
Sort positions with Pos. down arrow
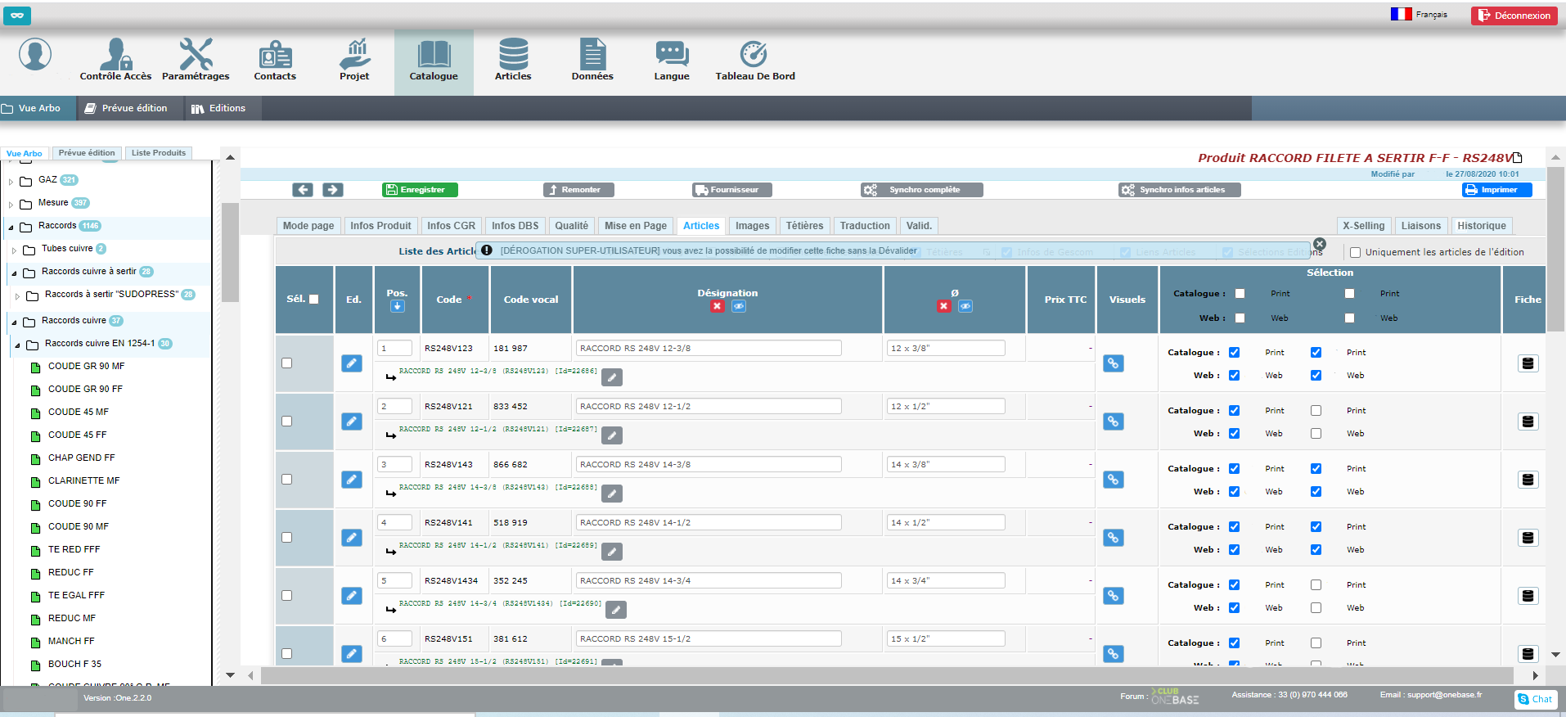397,306
